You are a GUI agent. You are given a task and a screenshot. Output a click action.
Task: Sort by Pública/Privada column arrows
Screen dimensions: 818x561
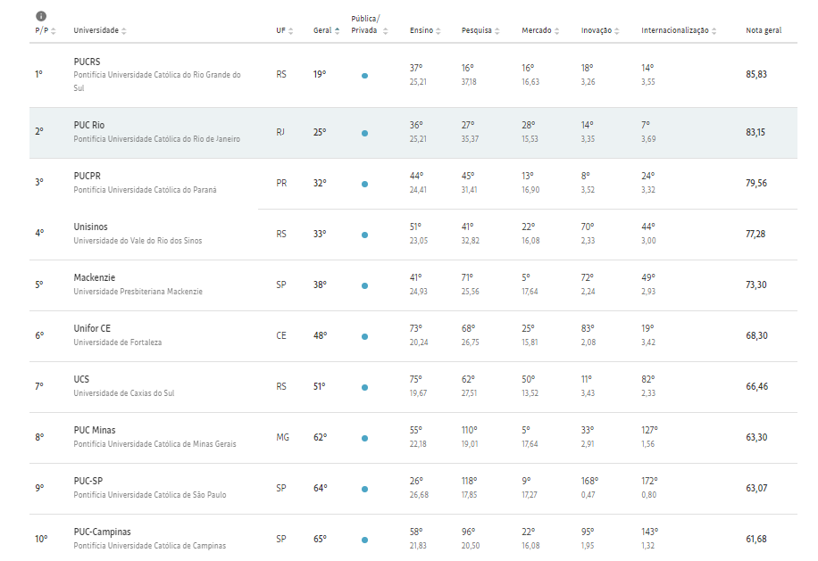[x=385, y=31]
